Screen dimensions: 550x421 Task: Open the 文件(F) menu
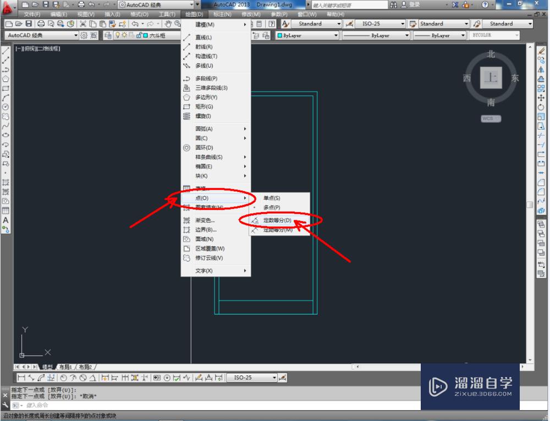click(32, 14)
